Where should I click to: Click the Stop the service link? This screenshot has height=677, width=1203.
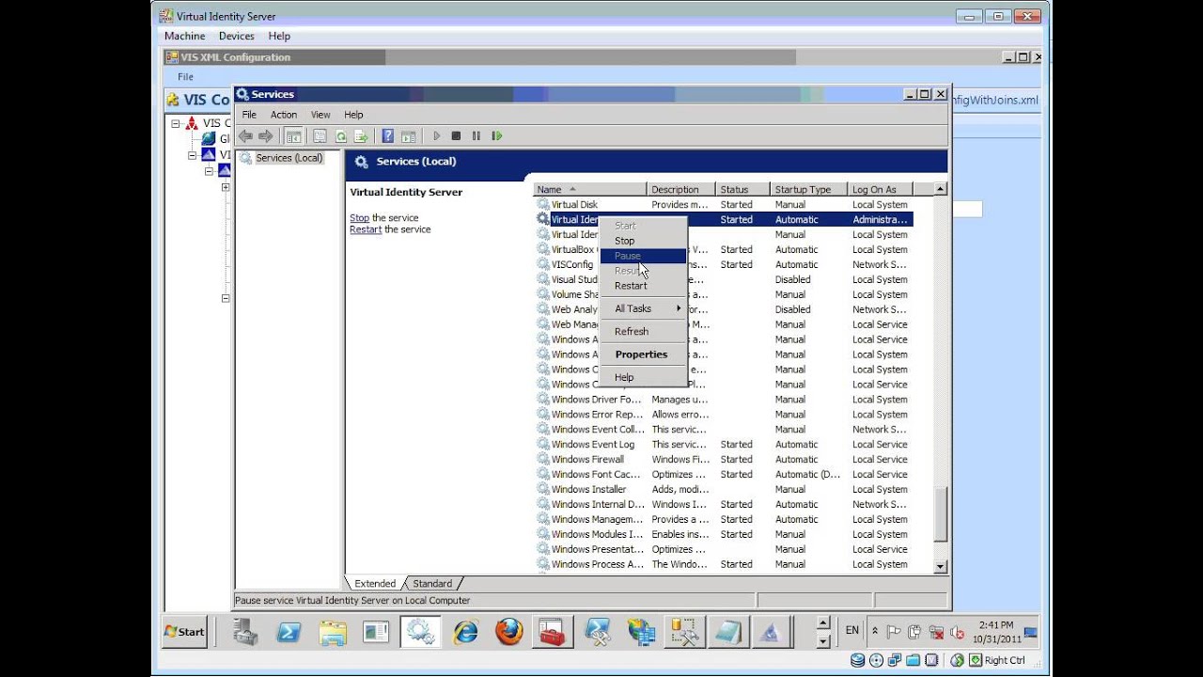[x=359, y=218]
